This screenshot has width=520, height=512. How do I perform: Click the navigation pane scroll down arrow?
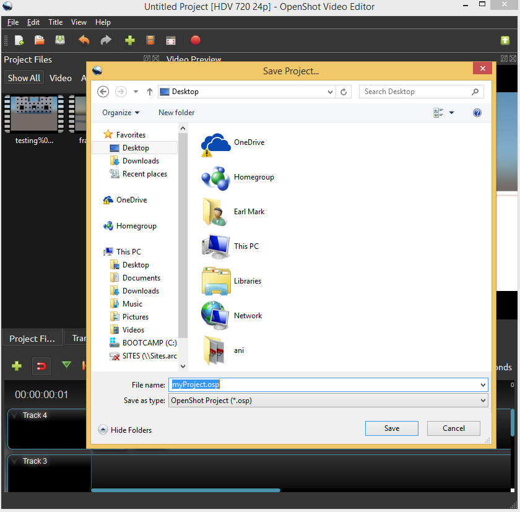(183, 366)
